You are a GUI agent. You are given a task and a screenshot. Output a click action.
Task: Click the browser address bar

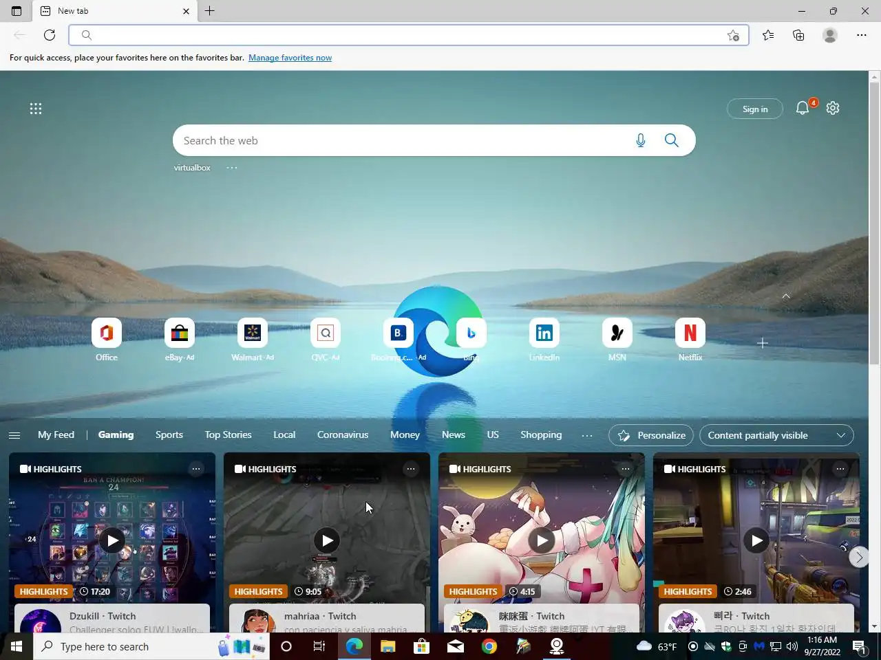pyautogui.click(x=409, y=35)
